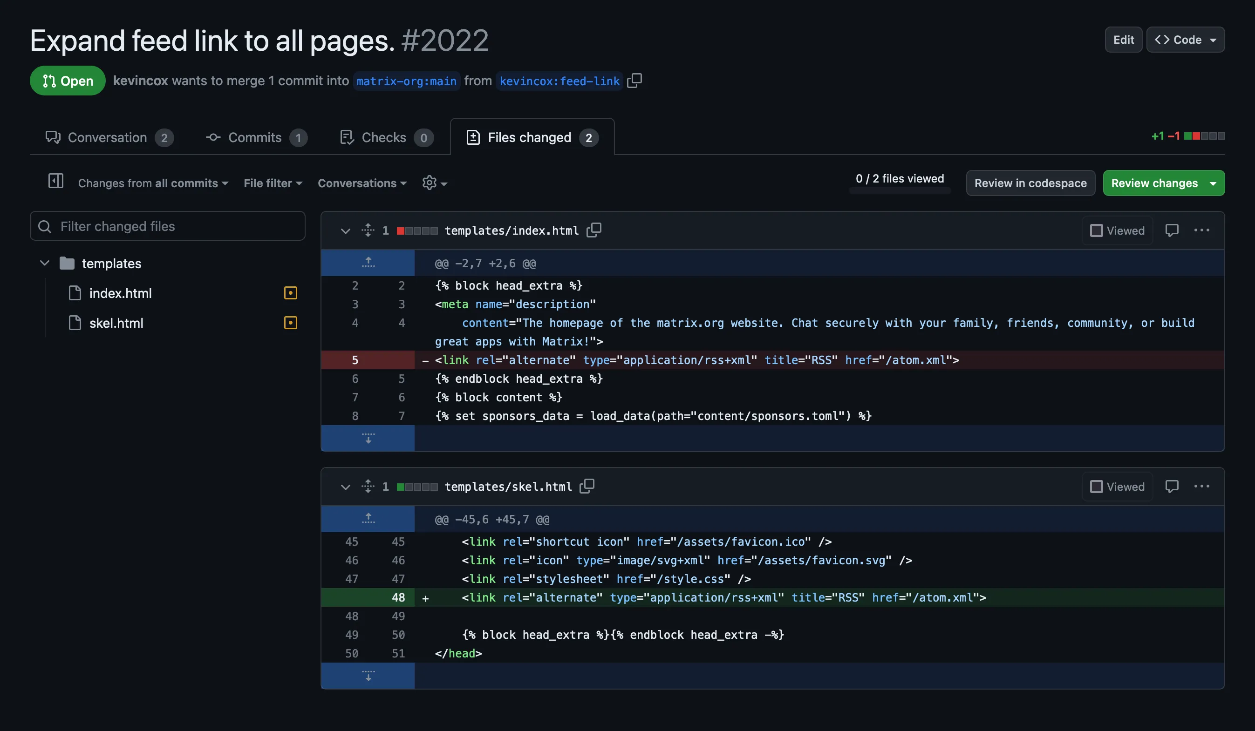This screenshot has width=1255, height=731.
Task: Click Edit to modify the pull request title
Action: tap(1123, 39)
